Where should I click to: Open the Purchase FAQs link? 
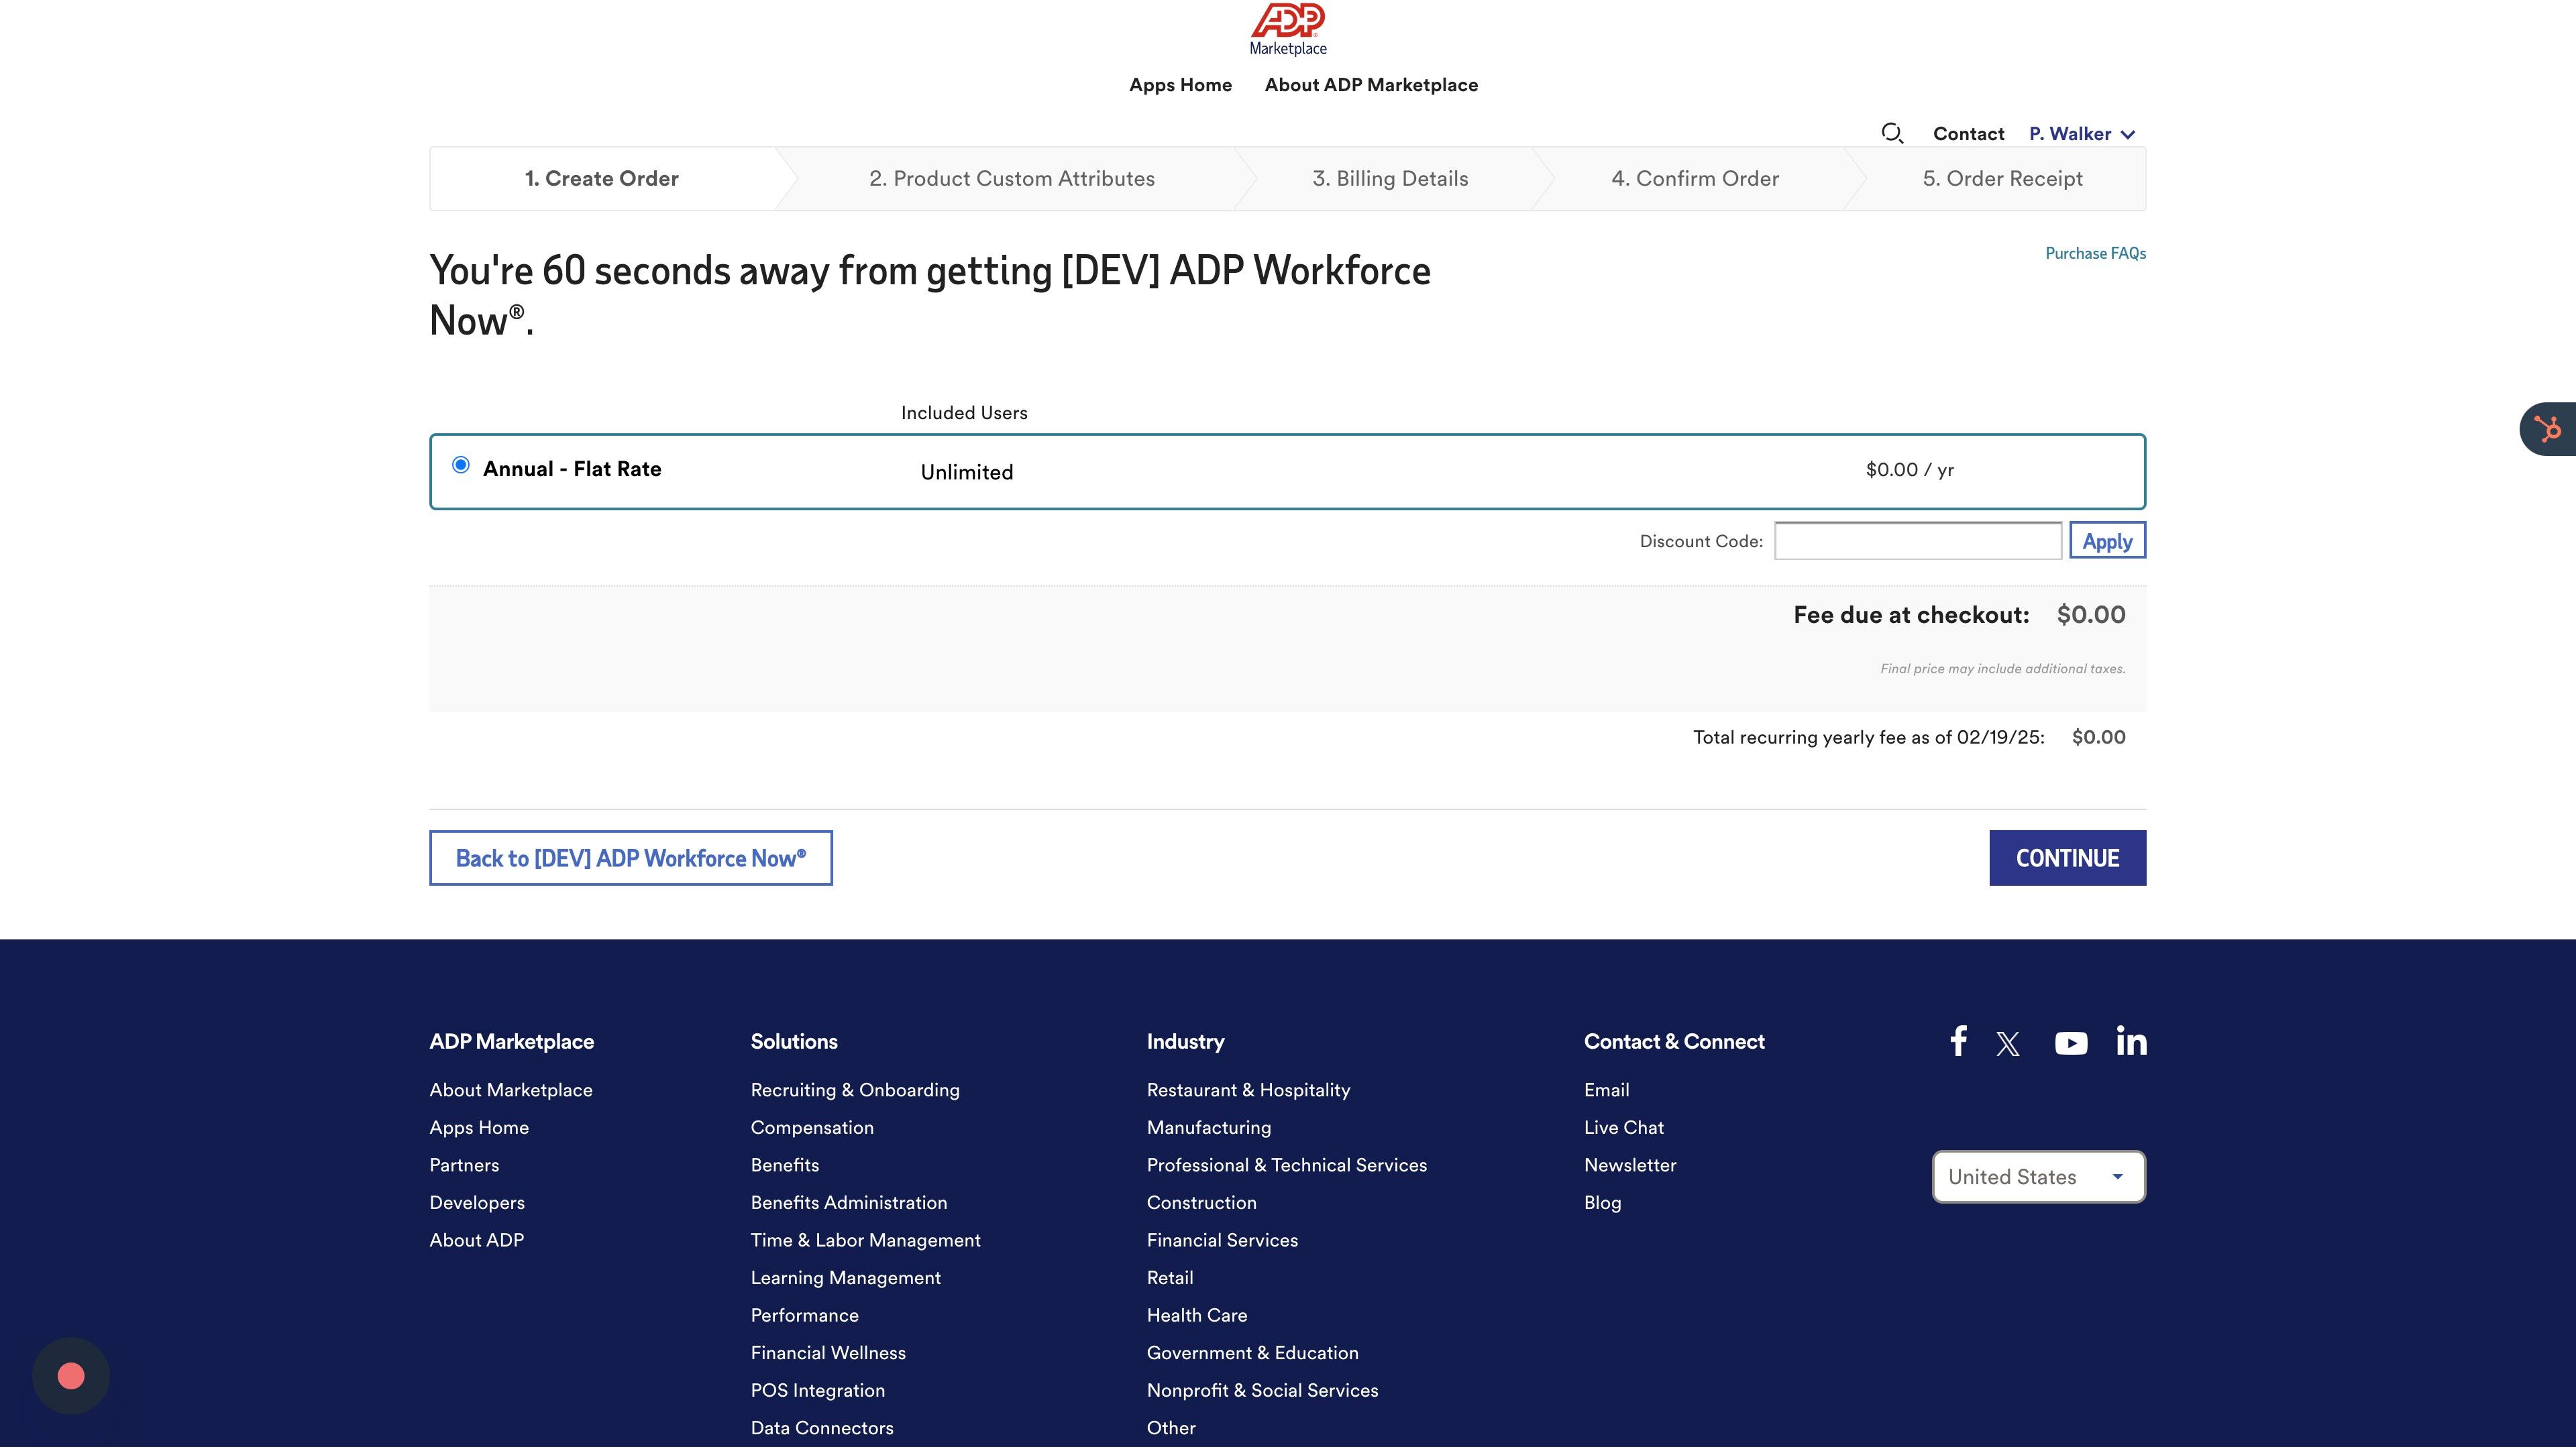click(x=2095, y=254)
